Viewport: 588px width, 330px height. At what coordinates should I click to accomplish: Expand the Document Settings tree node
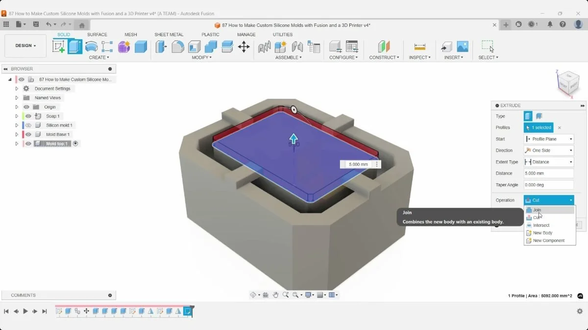pyautogui.click(x=17, y=88)
